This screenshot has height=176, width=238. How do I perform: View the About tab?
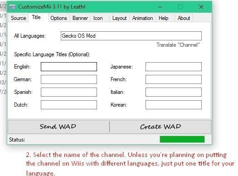tap(184, 18)
